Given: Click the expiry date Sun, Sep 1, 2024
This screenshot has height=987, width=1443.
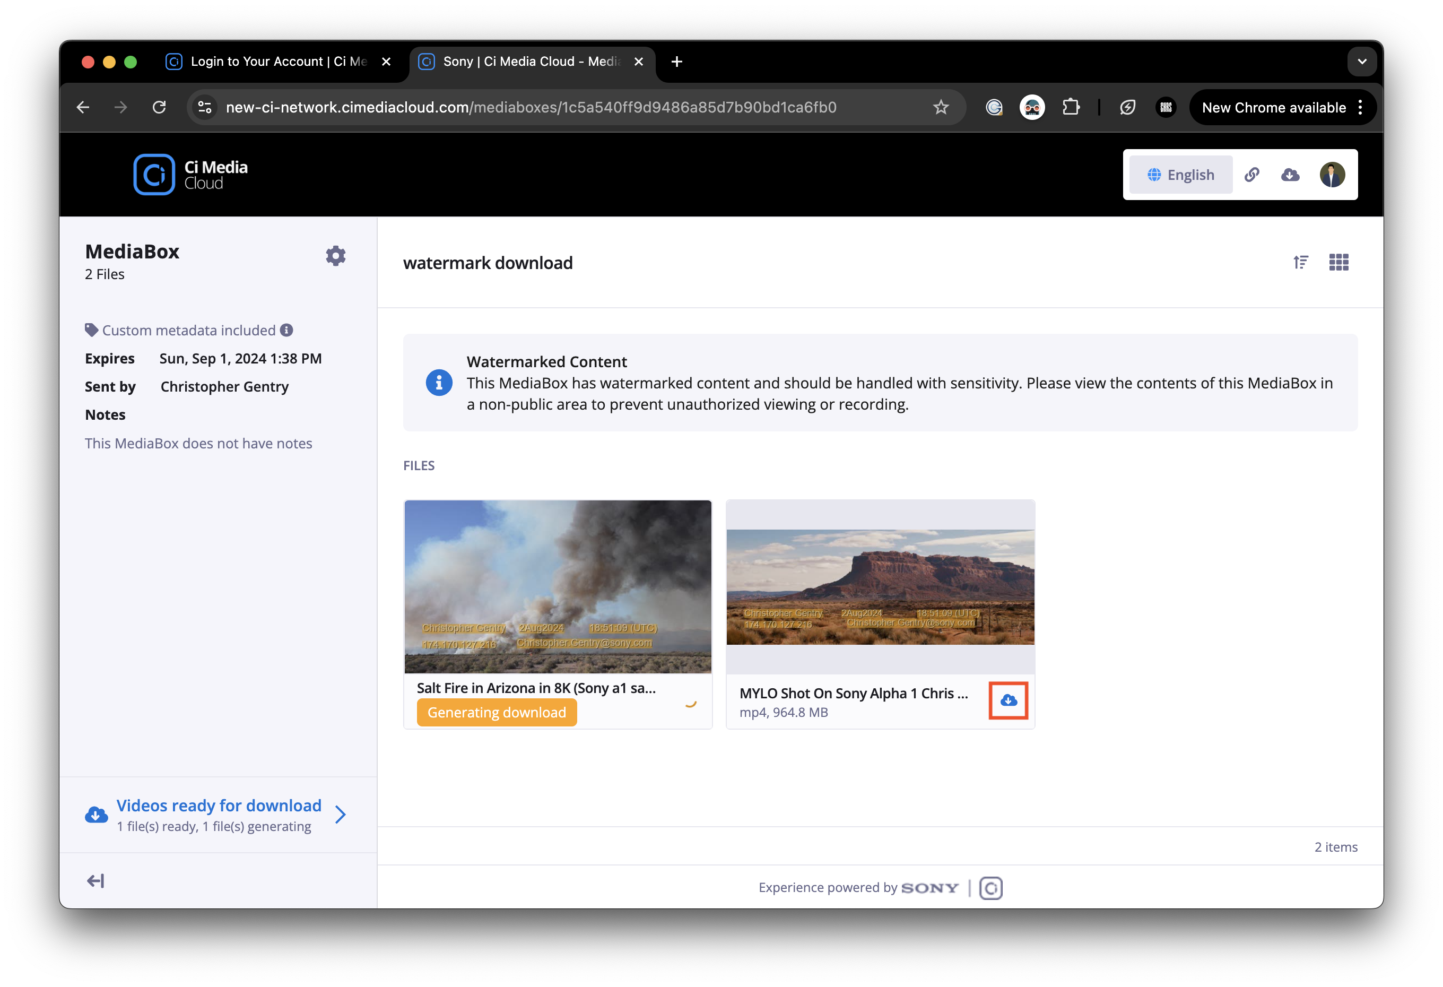Looking at the screenshot, I should 240,358.
